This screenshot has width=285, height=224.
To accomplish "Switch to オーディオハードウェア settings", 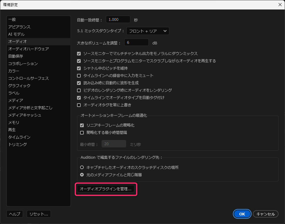I will click(x=29, y=49).
